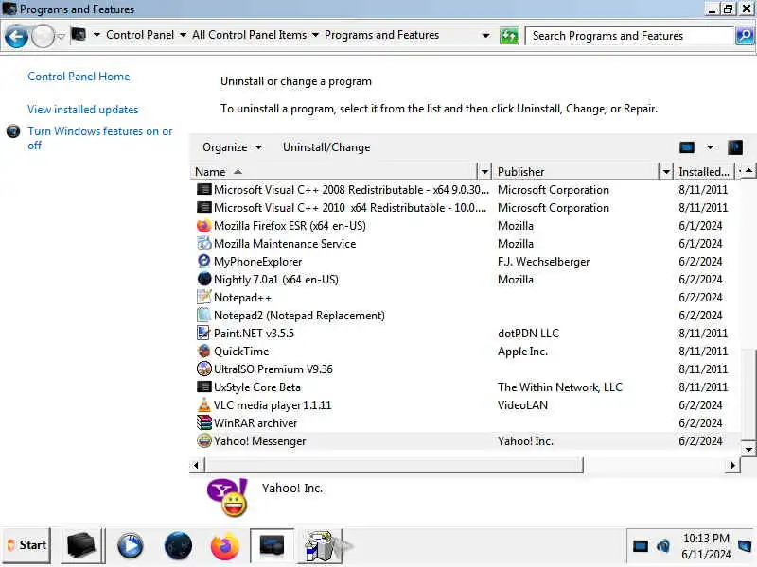Select the QuickTime icon
This screenshot has width=757, height=567.
[204, 351]
